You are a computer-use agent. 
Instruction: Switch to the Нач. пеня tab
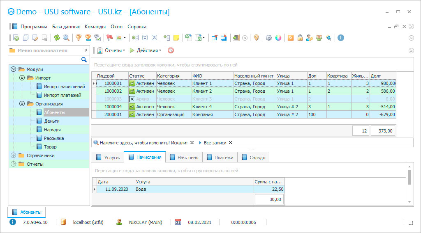point(184,158)
